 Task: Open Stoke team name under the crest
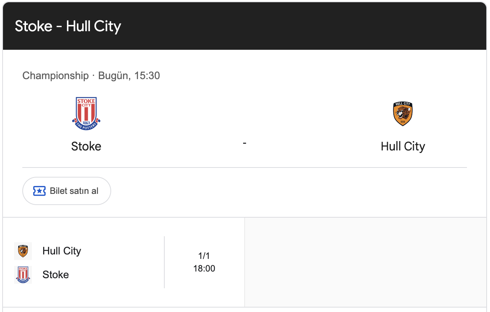click(86, 146)
